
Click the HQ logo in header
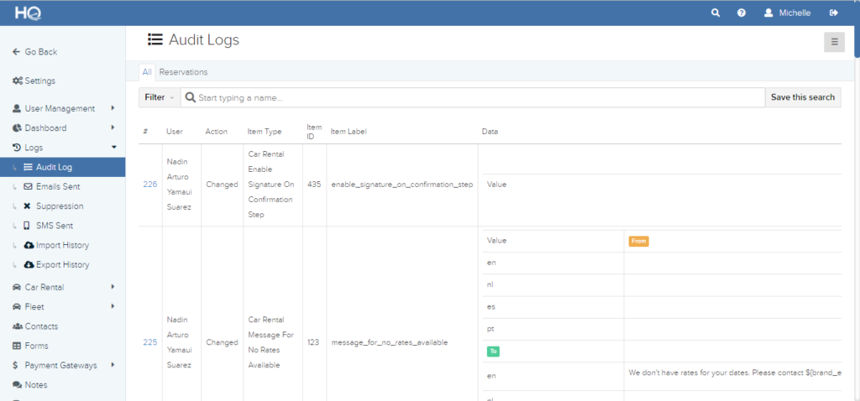(28, 13)
